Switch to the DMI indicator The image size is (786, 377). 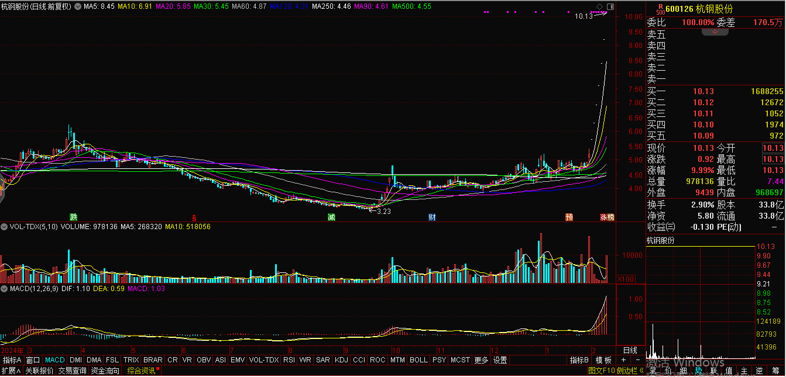point(76,360)
